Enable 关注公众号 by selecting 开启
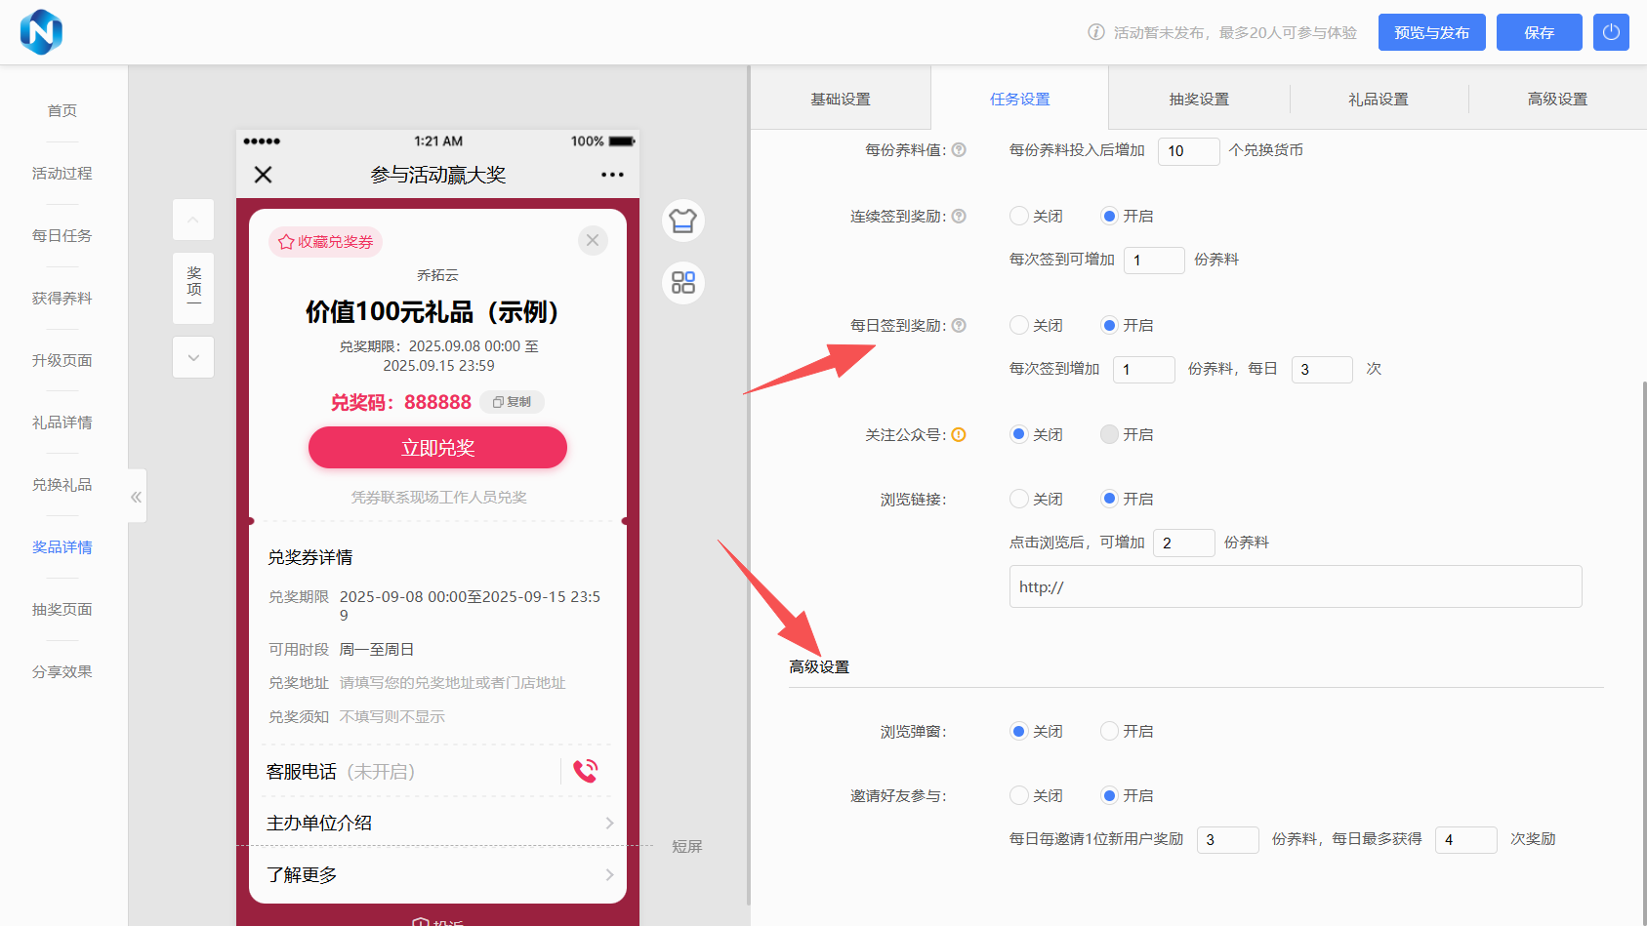This screenshot has width=1647, height=926. tap(1109, 435)
